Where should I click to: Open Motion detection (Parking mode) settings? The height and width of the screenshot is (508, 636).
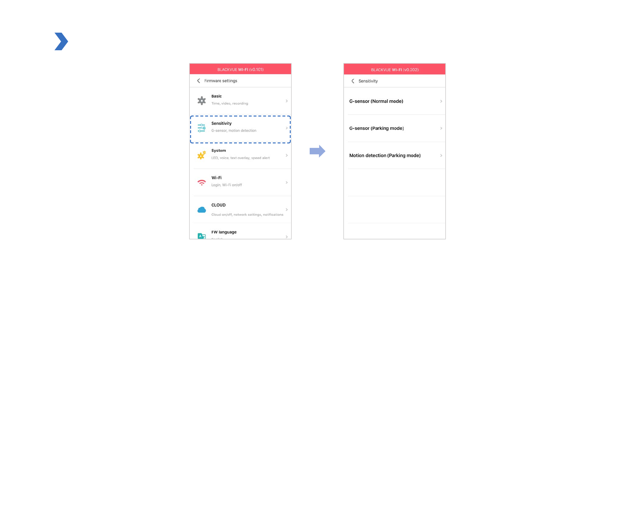click(x=385, y=156)
